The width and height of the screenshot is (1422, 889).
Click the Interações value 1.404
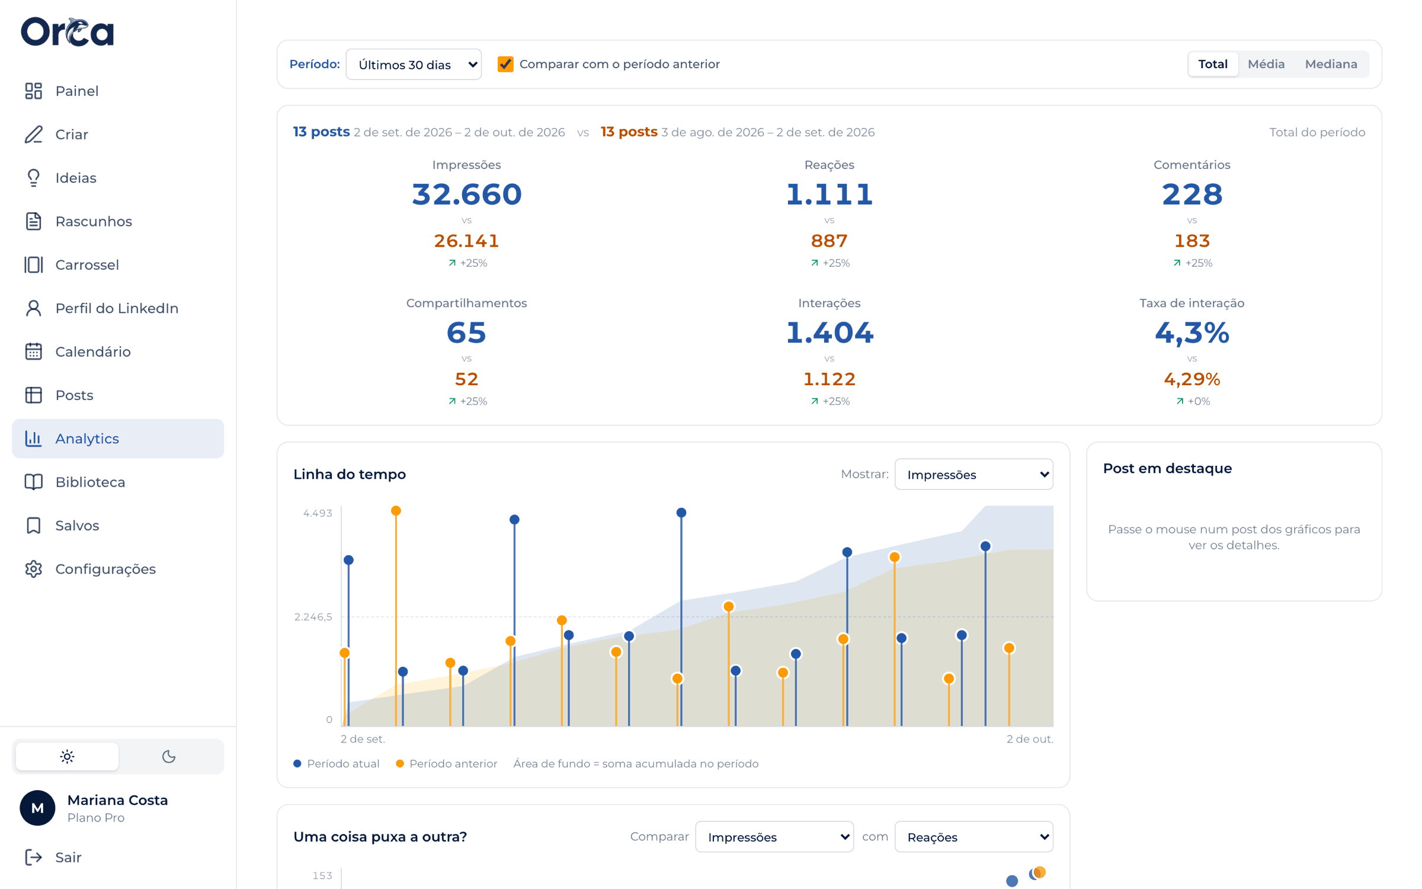[829, 332]
